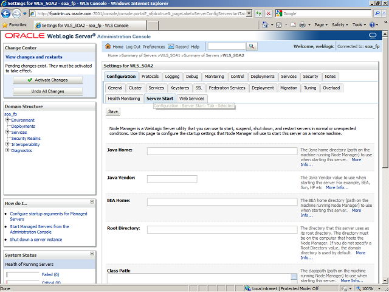The width and height of the screenshot is (389, 292).
Task: Open the Favorites star in IE
Action: point(5,25)
